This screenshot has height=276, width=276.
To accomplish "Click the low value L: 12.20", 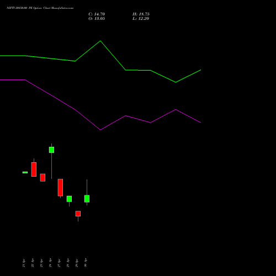I will tap(141, 19).
